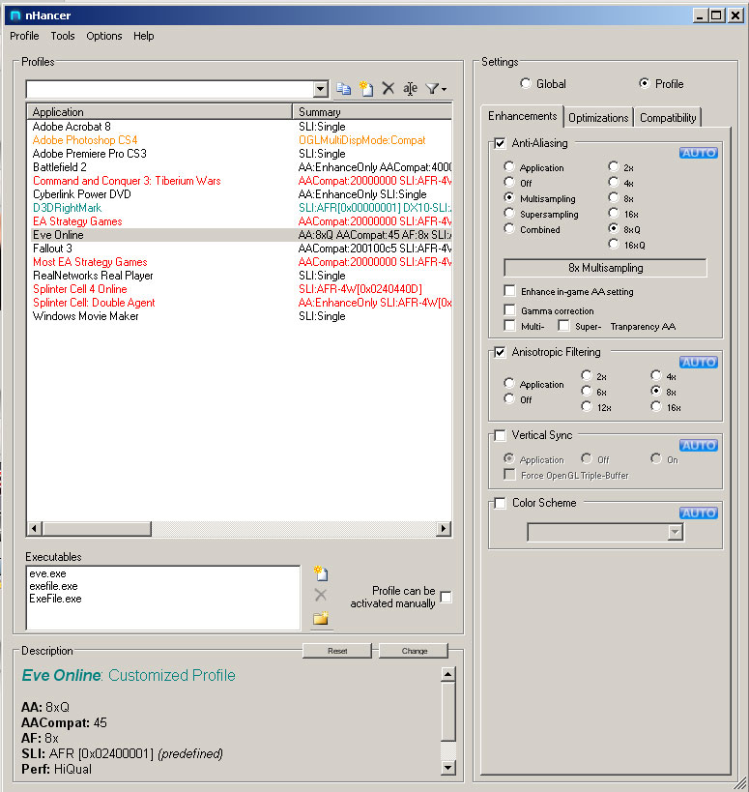Screen dimensions: 749x792
Task: Click into the profile search field
Action: click(169, 89)
